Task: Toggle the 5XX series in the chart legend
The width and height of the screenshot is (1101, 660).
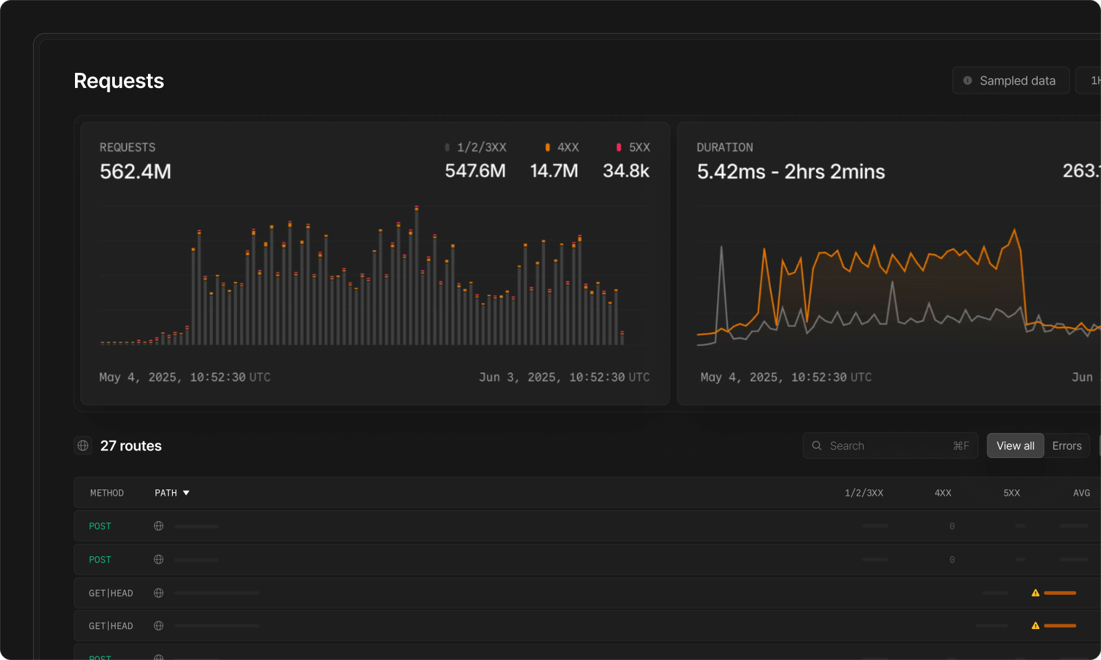Action: point(639,147)
